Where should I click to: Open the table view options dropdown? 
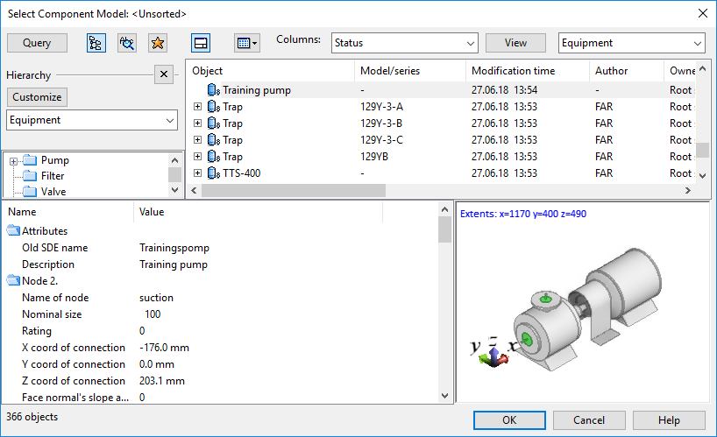click(x=247, y=43)
